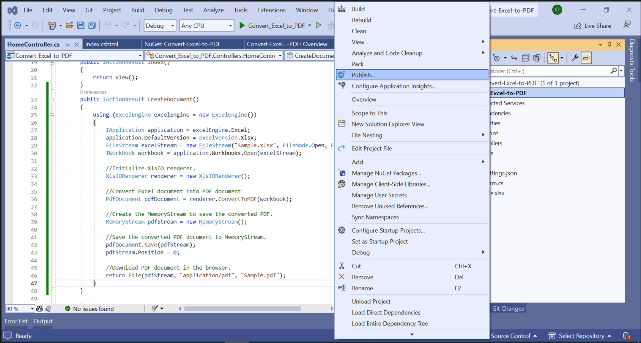Switch to the Index.cshtml tab
This screenshot has height=343, width=641.
coord(102,44)
